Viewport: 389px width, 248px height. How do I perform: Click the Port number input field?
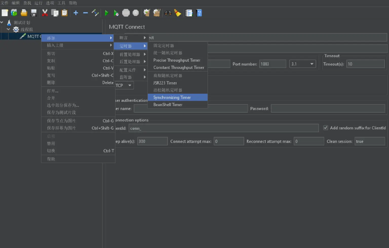click(273, 64)
